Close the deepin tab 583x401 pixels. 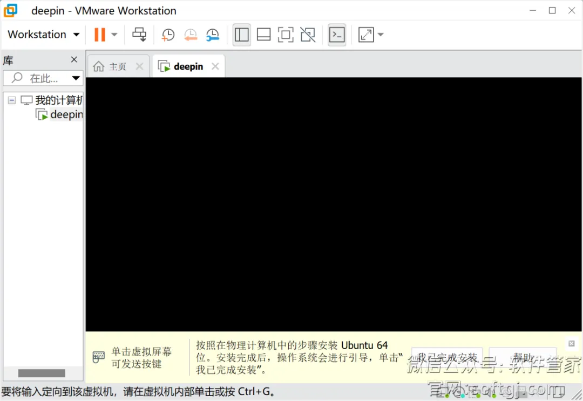tap(215, 66)
